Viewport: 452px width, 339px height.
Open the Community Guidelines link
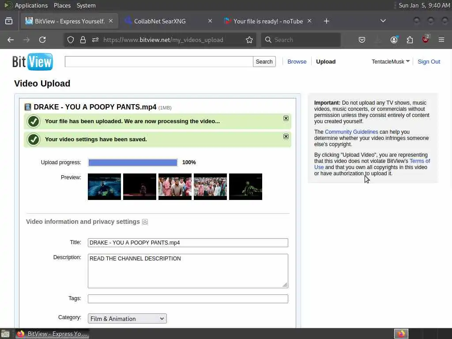[351, 132]
